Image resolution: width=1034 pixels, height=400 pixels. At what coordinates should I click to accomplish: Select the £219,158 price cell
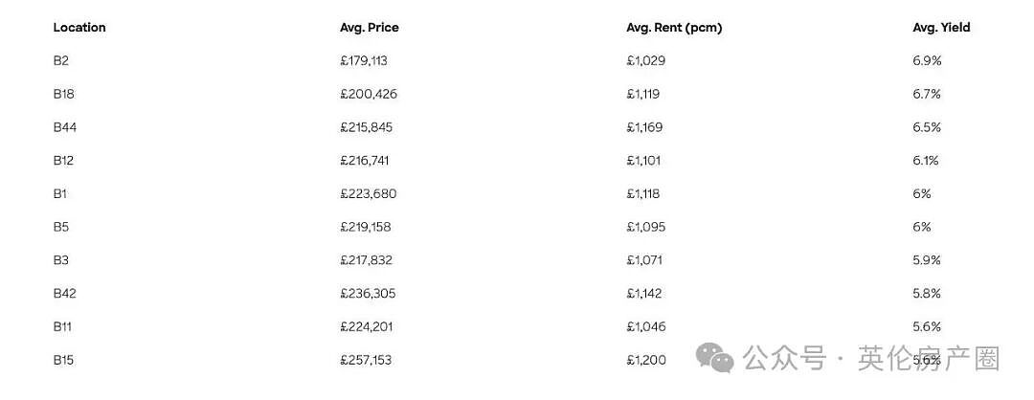(x=366, y=228)
